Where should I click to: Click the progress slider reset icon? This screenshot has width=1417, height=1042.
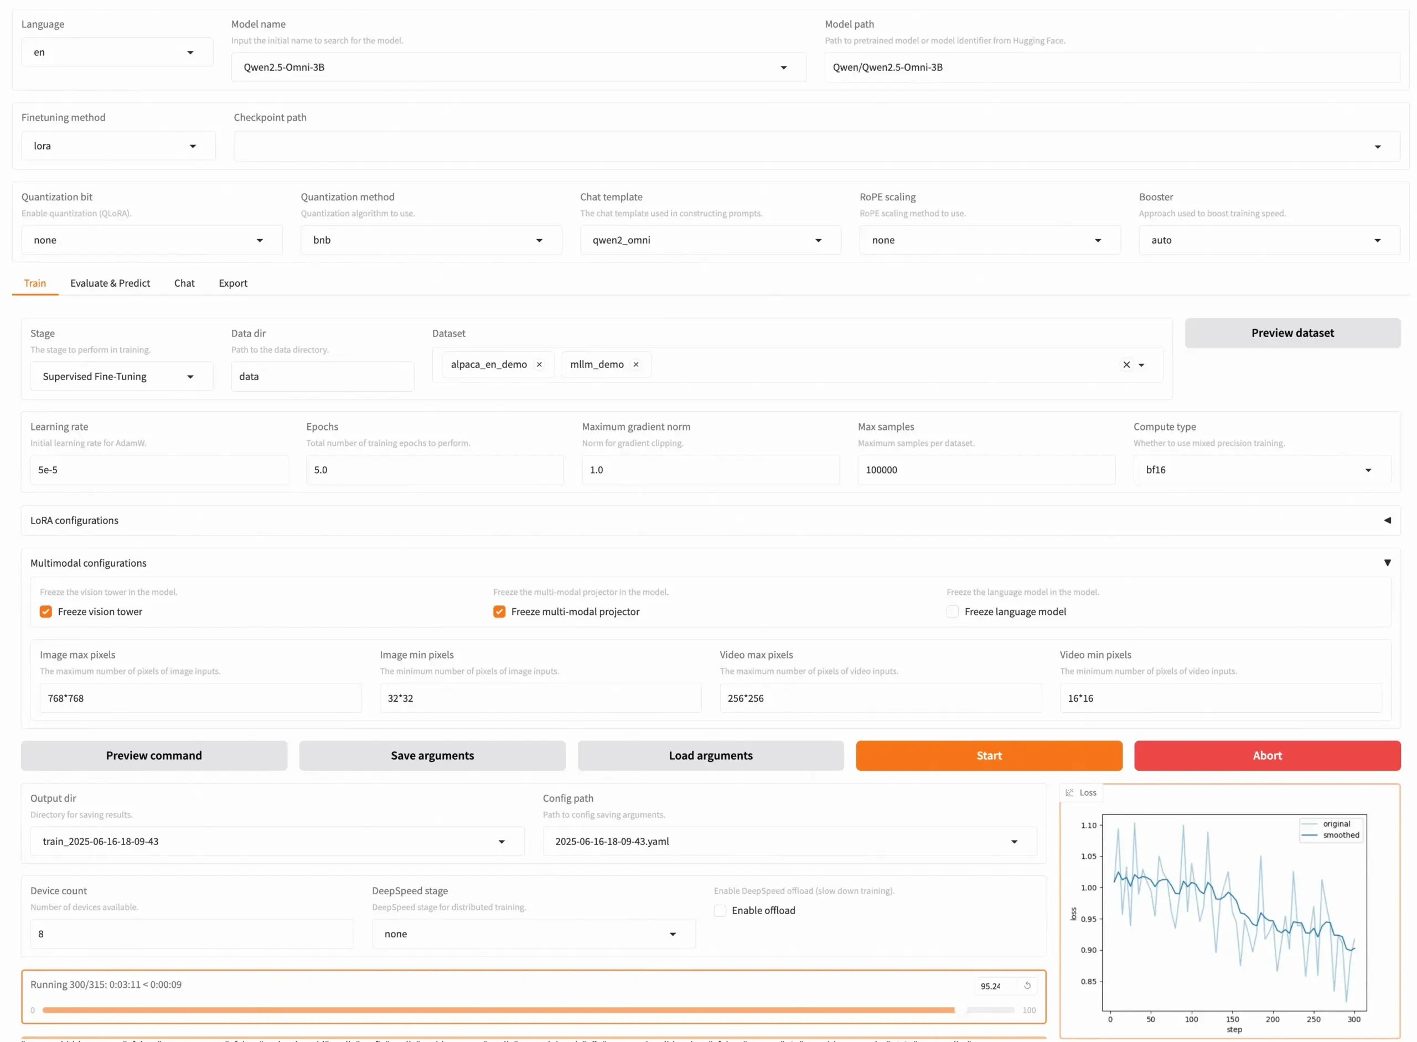[1027, 986]
